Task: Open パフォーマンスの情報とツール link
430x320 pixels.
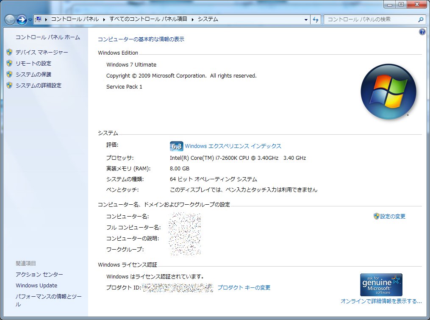Action: pos(48,300)
